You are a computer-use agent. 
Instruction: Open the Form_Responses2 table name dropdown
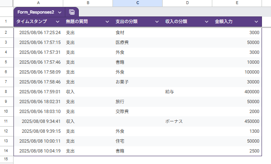tap(60, 12)
